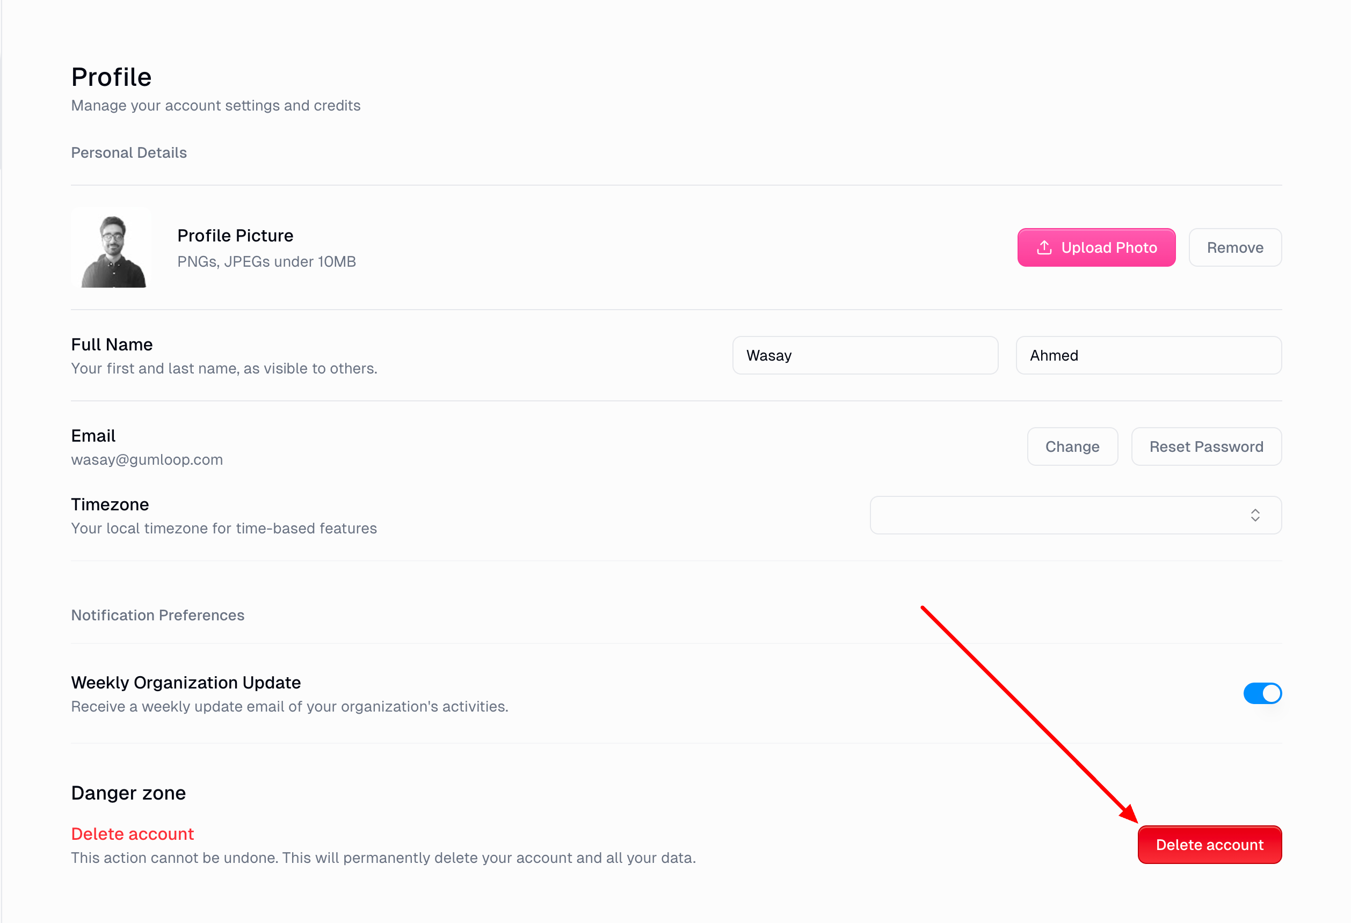Click the profile picture thumbnail
This screenshot has width=1351, height=923.
click(x=112, y=247)
